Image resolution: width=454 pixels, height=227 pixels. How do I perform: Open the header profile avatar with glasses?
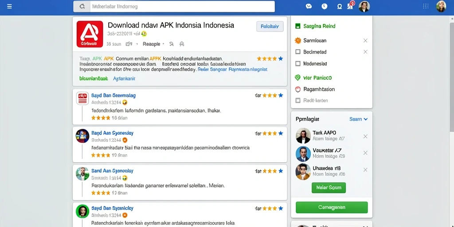[364, 6]
